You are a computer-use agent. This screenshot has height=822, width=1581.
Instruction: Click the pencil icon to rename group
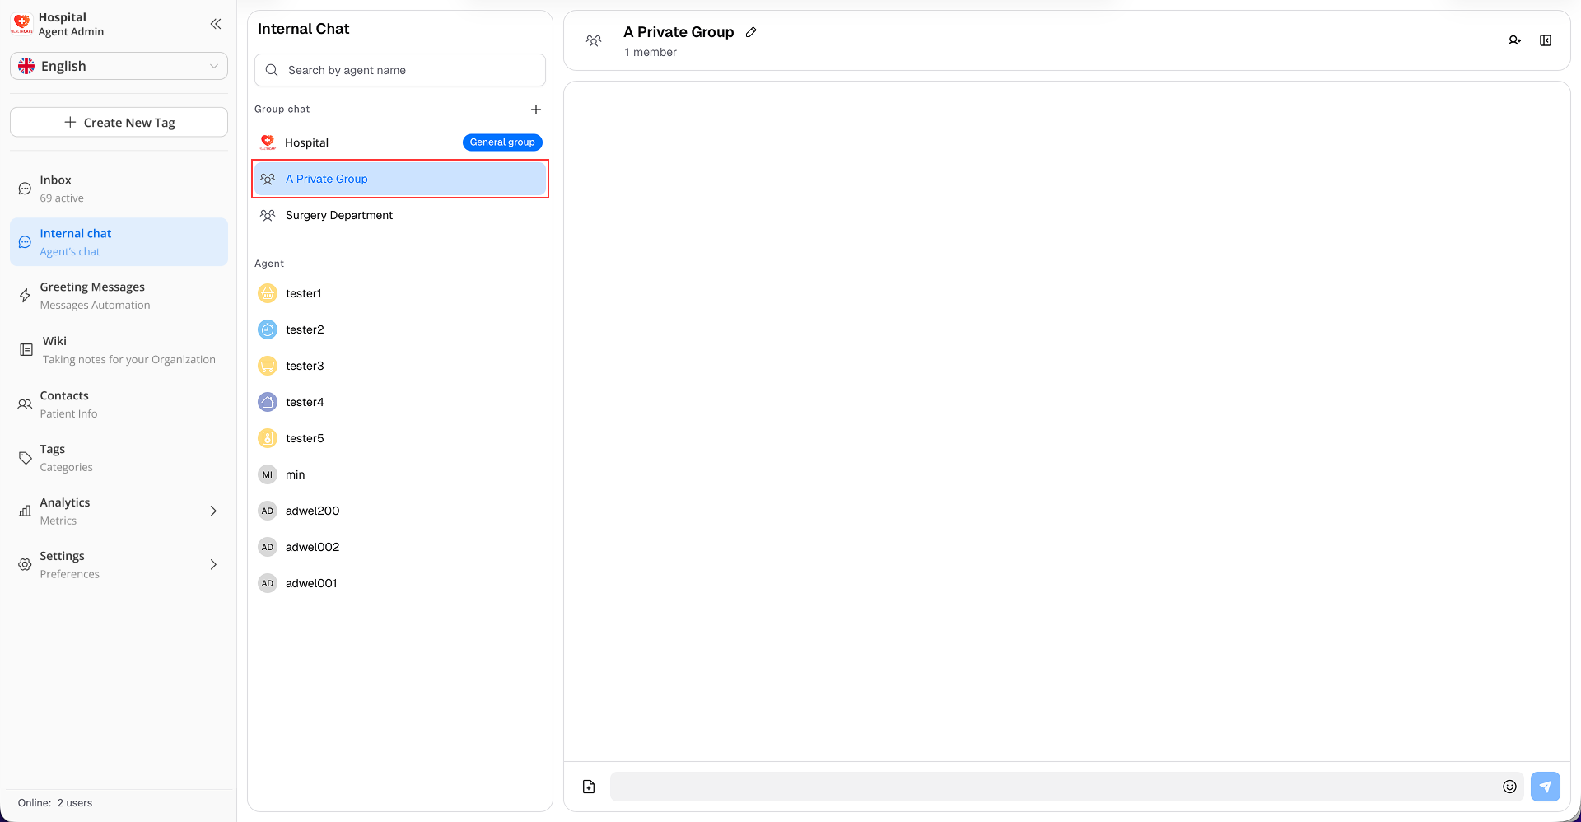click(751, 32)
